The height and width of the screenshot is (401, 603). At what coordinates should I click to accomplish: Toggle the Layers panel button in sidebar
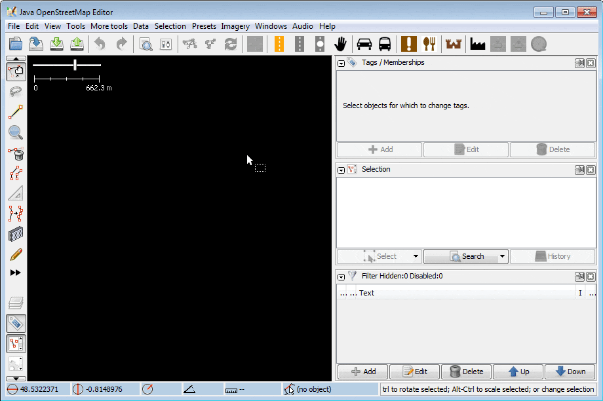tap(16, 303)
